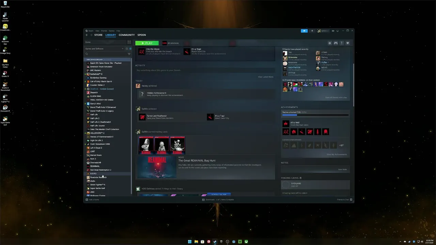Open the Steam menu

point(91,31)
